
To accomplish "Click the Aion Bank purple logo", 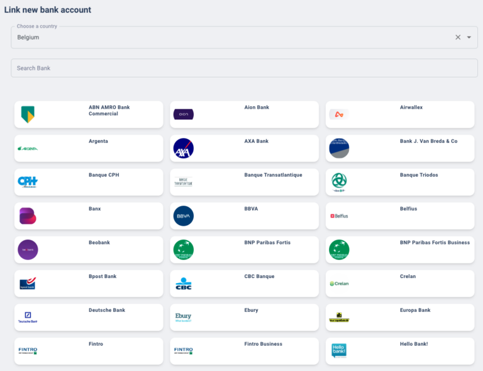I will (184, 114).
